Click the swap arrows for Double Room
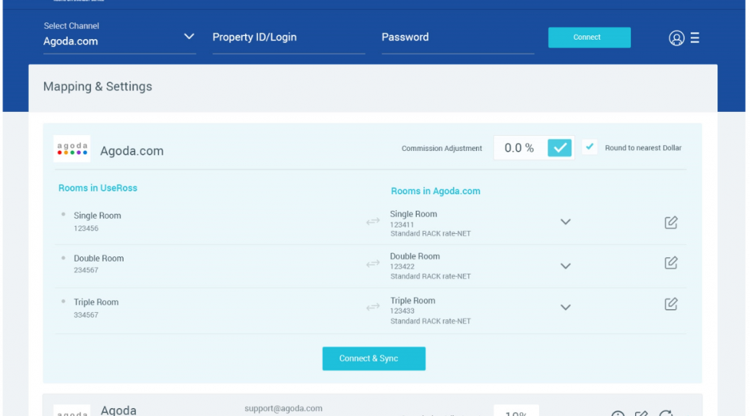Viewport: 750px width, 416px height. tap(373, 264)
